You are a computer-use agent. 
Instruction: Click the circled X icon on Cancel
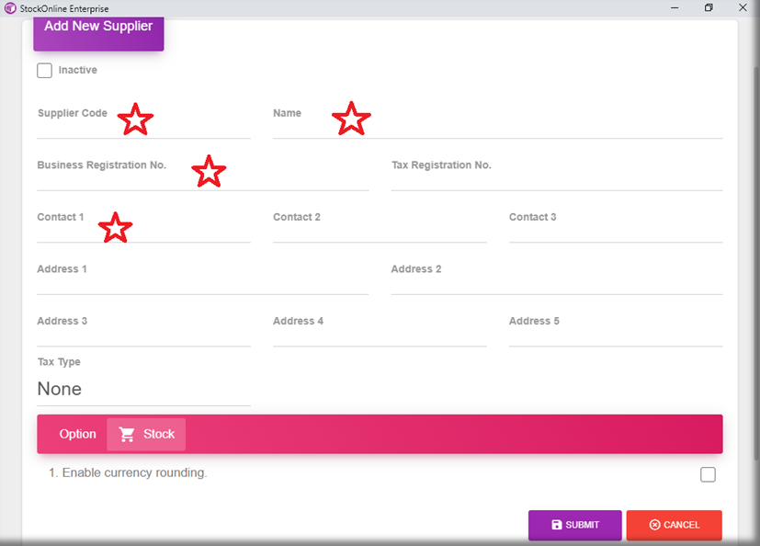click(654, 525)
